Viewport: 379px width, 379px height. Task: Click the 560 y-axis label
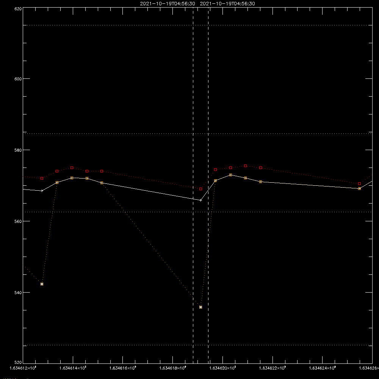(x=18, y=221)
